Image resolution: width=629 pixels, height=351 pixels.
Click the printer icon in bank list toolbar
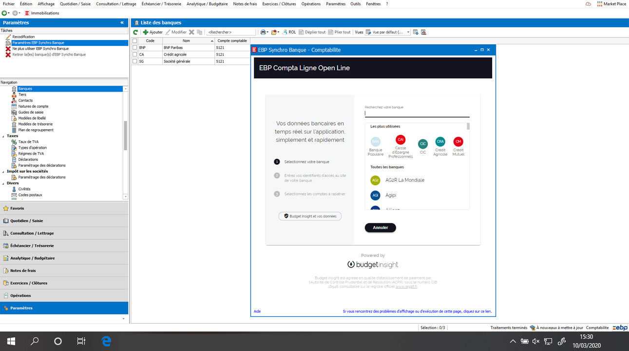click(x=263, y=32)
